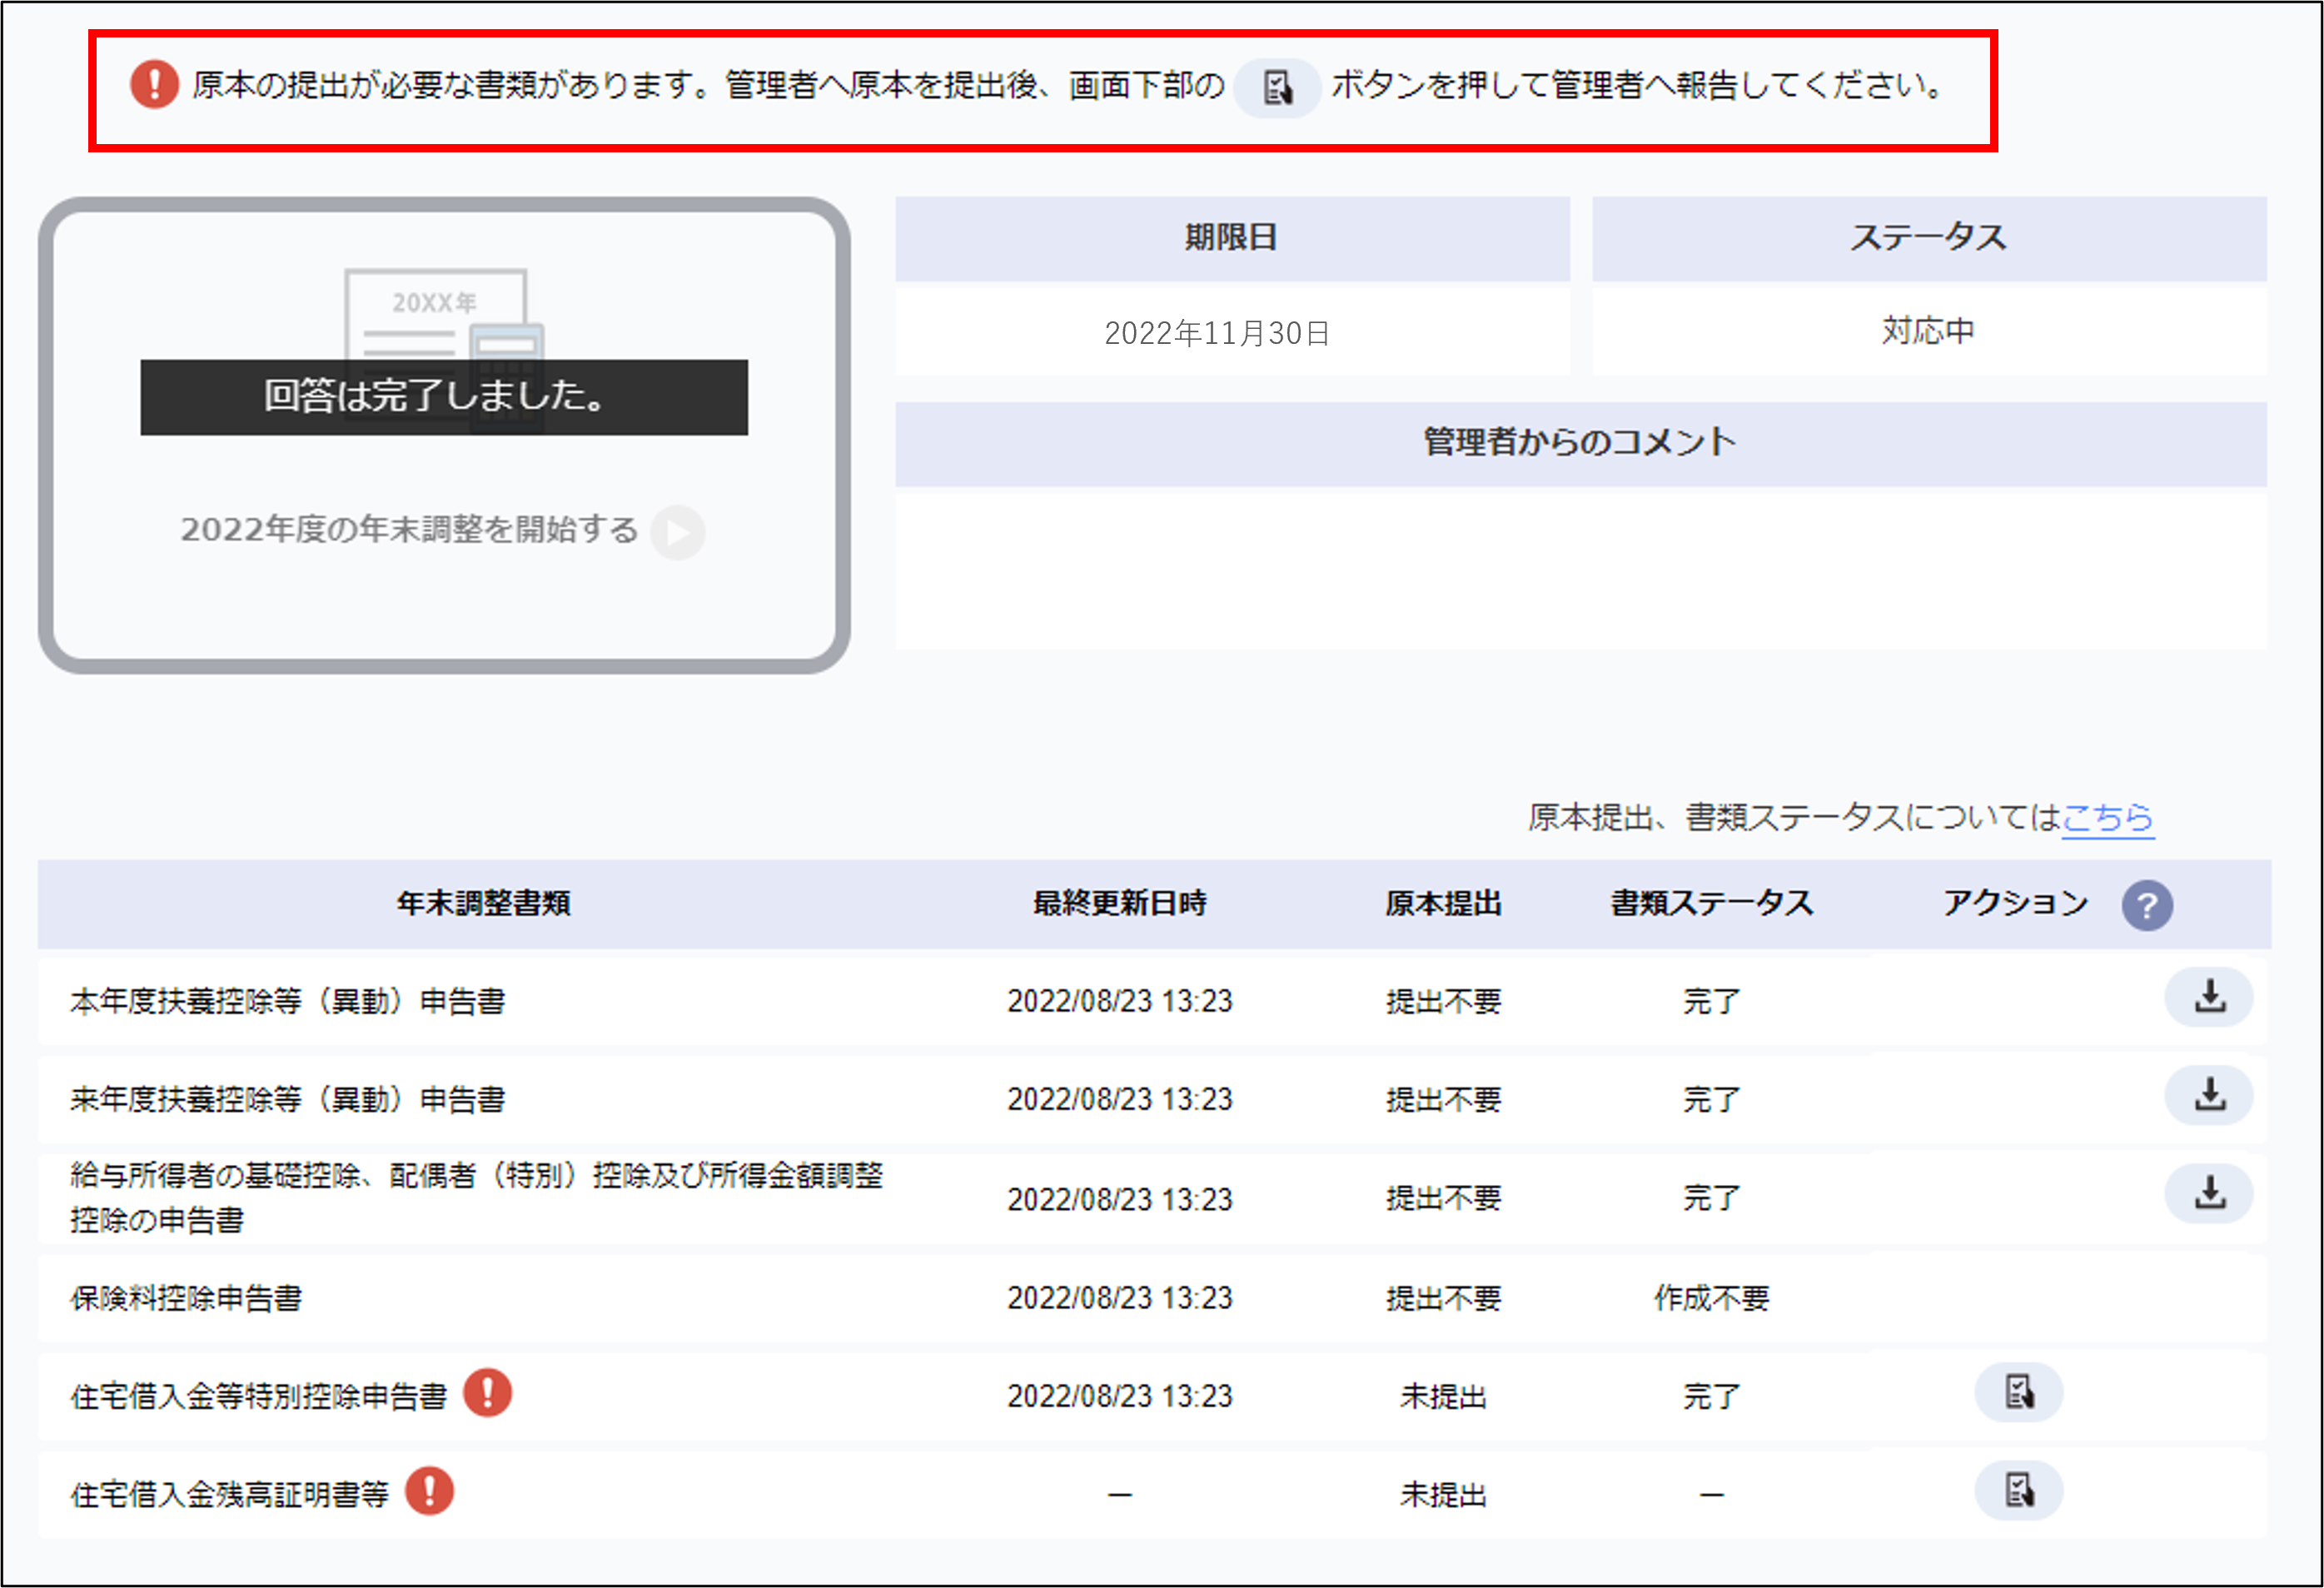2324x1588 pixels.
Task: Report original submission for 住宅借入金残高証明書等
Action: pyautogui.click(x=2018, y=1490)
